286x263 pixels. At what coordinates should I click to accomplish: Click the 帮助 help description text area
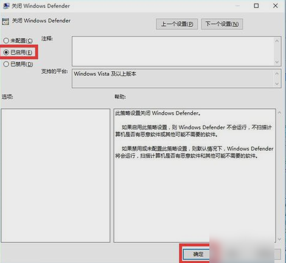(x=195, y=176)
